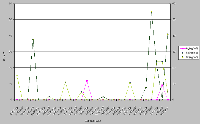This screenshot has height=124, width=200.
Task: Click right axis label 10
Action: coord(174,84)
